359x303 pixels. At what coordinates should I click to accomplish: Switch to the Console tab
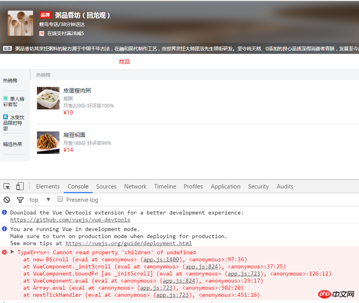(78, 186)
